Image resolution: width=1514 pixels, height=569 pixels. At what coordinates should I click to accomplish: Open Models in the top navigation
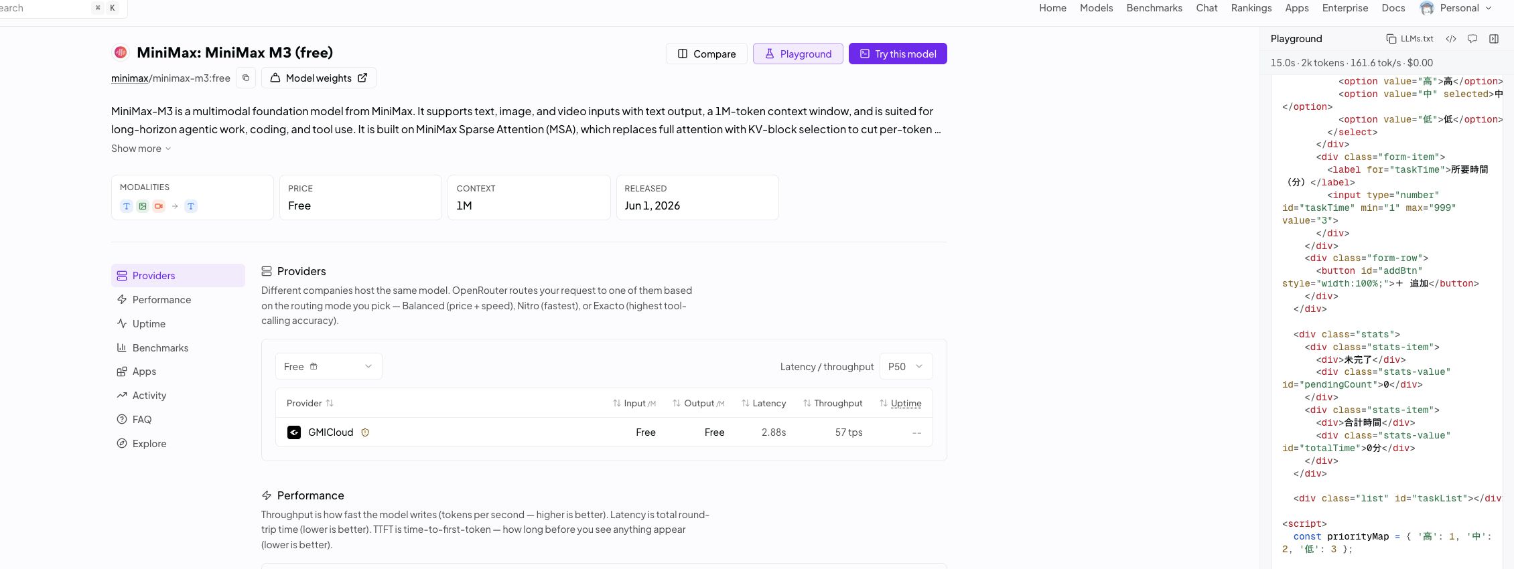(1097, 8)
